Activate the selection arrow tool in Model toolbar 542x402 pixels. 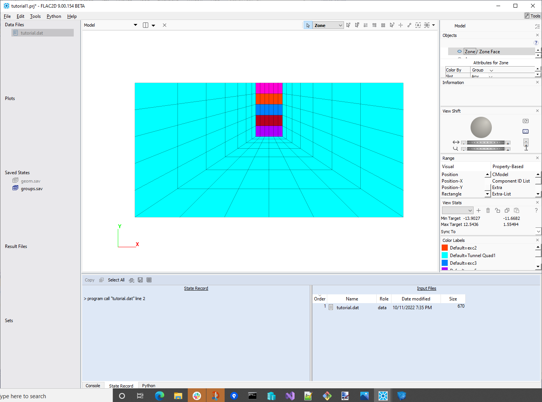point(308,25)
